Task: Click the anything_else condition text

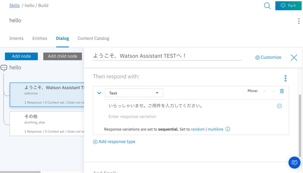Action: click(35, 122)
